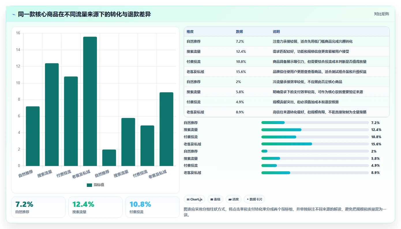Screen dimensions: 401x229
Task: Click the progress bar showing 8.9%
Action: point(315,173)
